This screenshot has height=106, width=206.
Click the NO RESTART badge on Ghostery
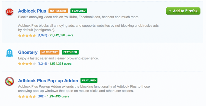(50, 52)
